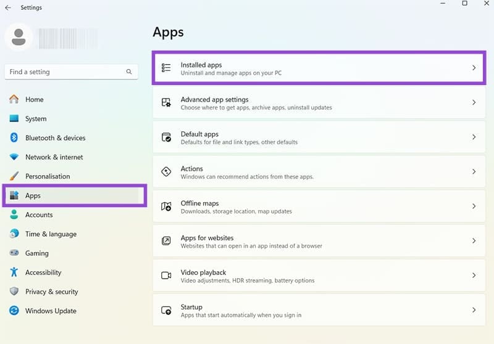Click the Default apps checkmark icon
This screenshot has width=494, height=344.
pos(166,137)
